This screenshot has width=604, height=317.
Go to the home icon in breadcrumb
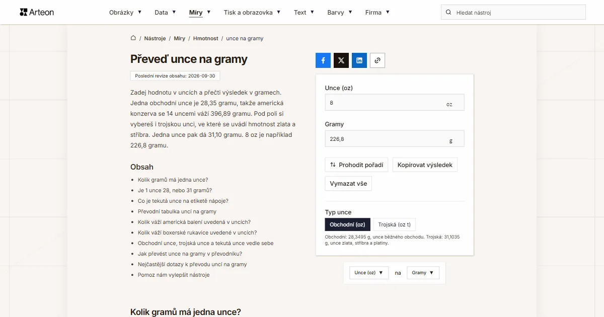[133, 38]
